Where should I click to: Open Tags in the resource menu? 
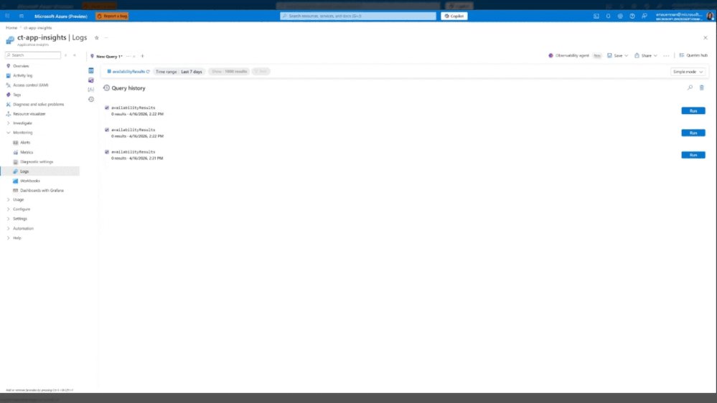(x=17, y=95)
